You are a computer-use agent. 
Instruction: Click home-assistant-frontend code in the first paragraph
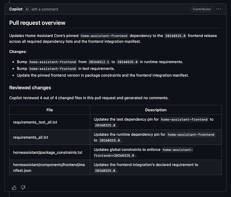(x=104, y=36)
